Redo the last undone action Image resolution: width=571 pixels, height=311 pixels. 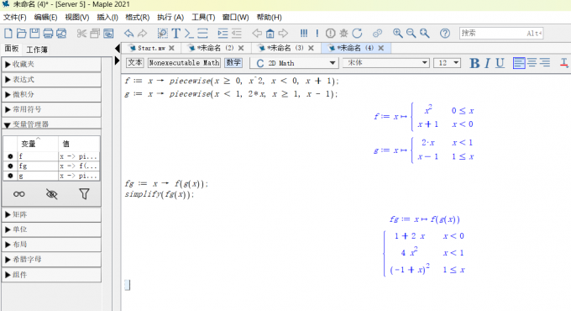tap(143, 34)
